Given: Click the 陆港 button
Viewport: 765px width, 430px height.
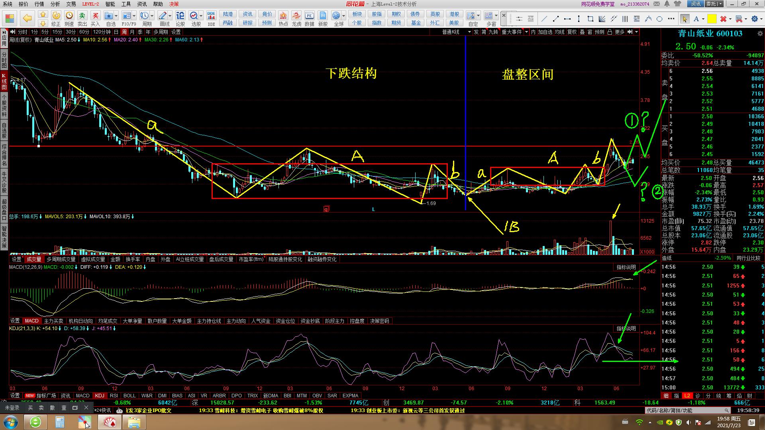Looking at the screenshot, I should (228, 14).
